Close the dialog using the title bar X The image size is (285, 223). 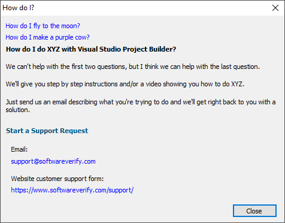coord(275,8)
